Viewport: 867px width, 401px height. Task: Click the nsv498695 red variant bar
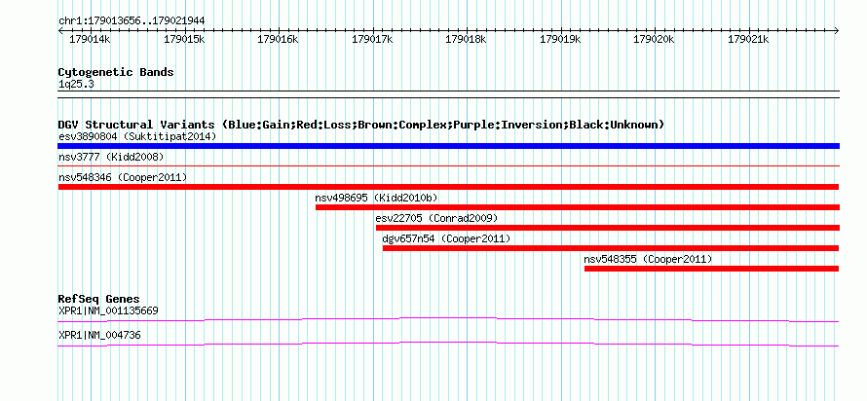click(578, 207)
